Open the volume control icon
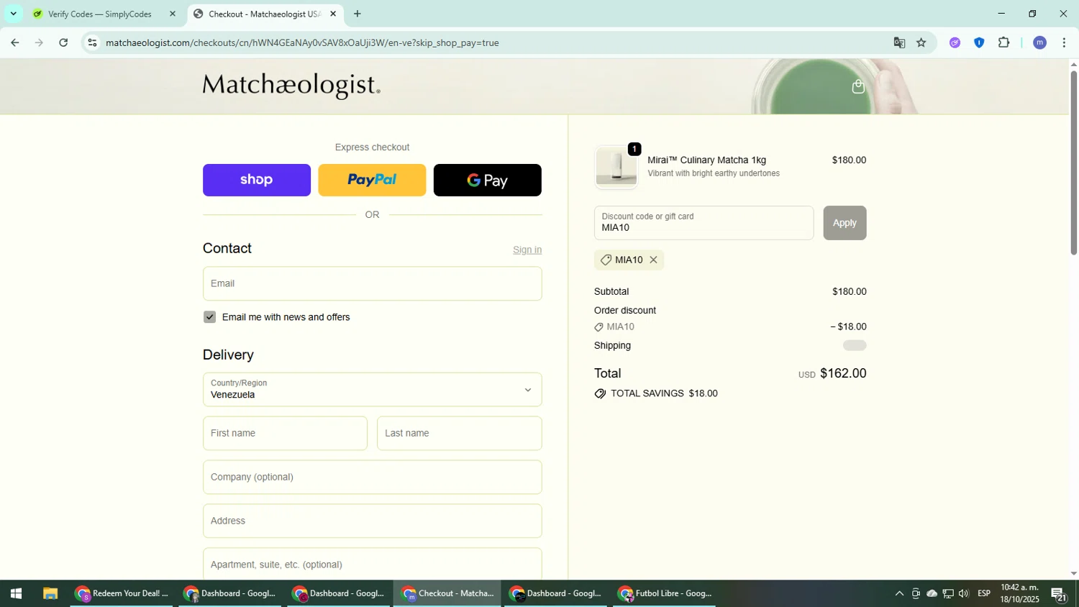1079x607 pixels. [964, 594]
